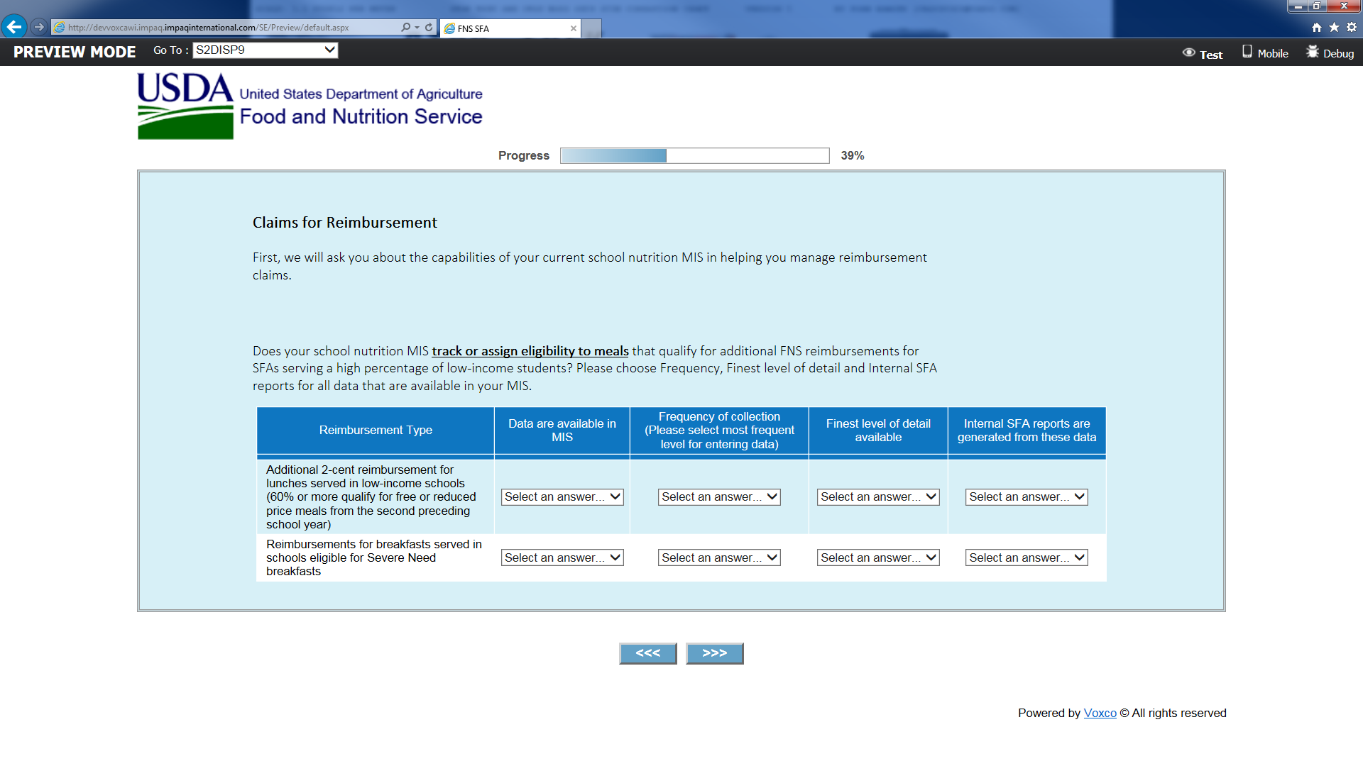This screenshot has height=766, width=1363.
Task: Open the Go To S2DISP9 dropdown
Action: pos(265,50)
